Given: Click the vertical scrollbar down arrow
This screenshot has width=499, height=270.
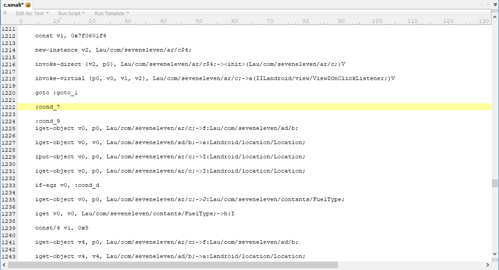Looking at the screenshot, I should [x=495, y=254].
